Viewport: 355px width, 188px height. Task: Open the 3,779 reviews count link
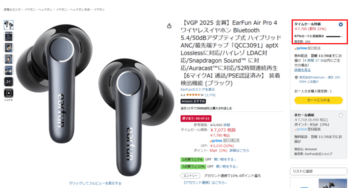tap(210, 95)
